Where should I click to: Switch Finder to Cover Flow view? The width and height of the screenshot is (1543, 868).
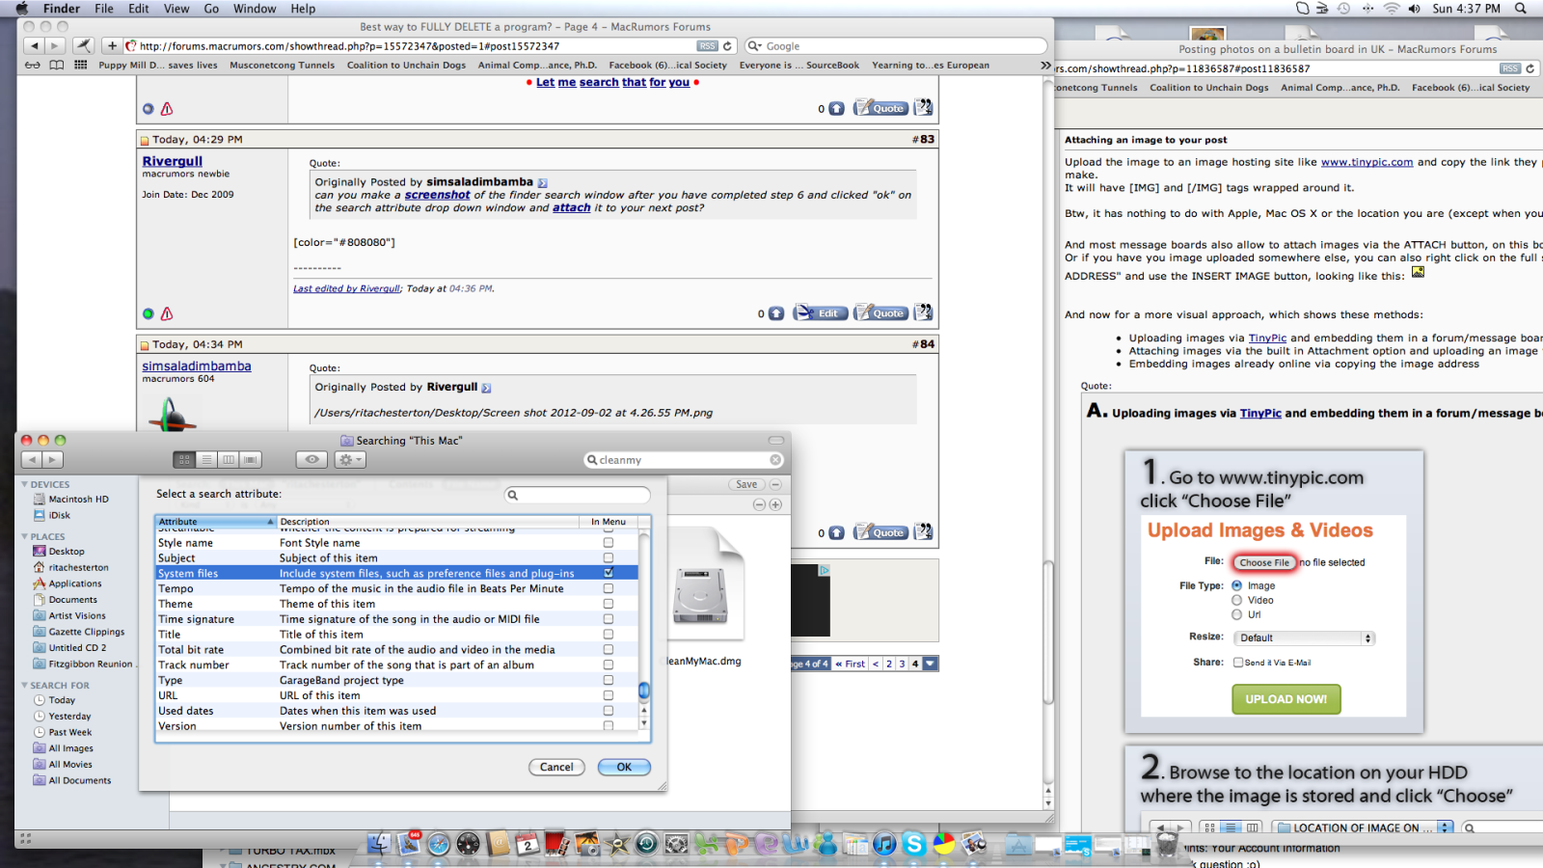tap(251, 460)
